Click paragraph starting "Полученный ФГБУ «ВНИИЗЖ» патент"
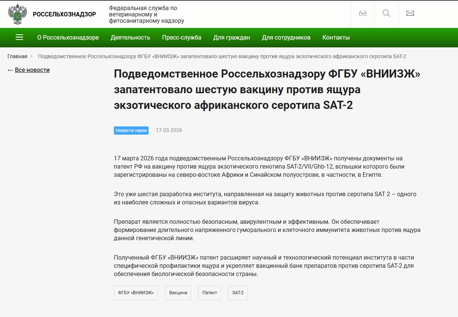Viewport: 458px width, 317px height. pyautogui.click(x=264, y=266)
